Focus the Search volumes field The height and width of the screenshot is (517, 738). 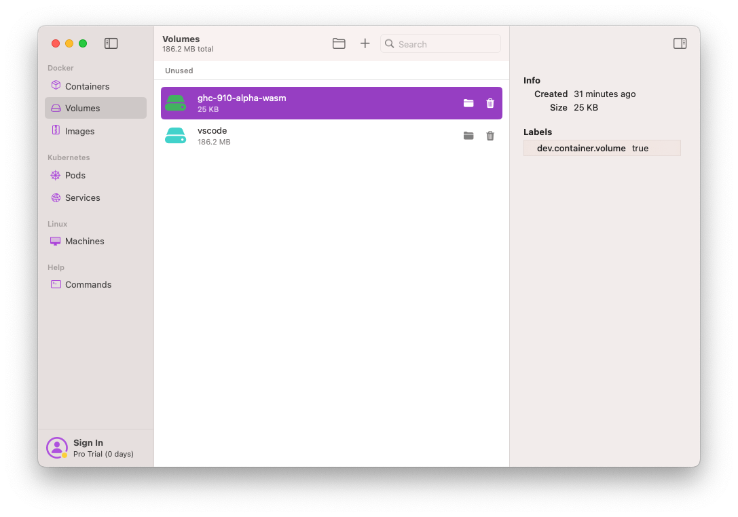click(x=441, y=43)
